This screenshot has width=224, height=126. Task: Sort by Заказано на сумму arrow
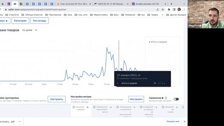click(x=177, y=107)
